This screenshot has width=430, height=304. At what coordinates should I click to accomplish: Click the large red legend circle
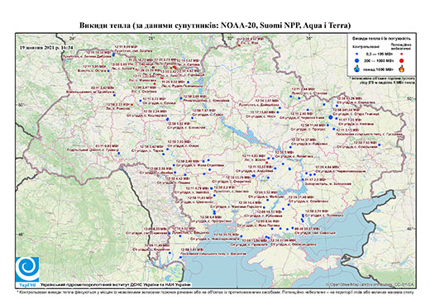coord(401,60)
